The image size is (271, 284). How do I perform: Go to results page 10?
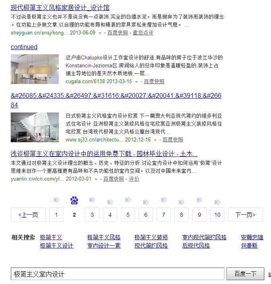(217, 215)
